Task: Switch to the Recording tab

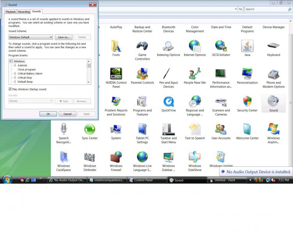Action: 24,12
